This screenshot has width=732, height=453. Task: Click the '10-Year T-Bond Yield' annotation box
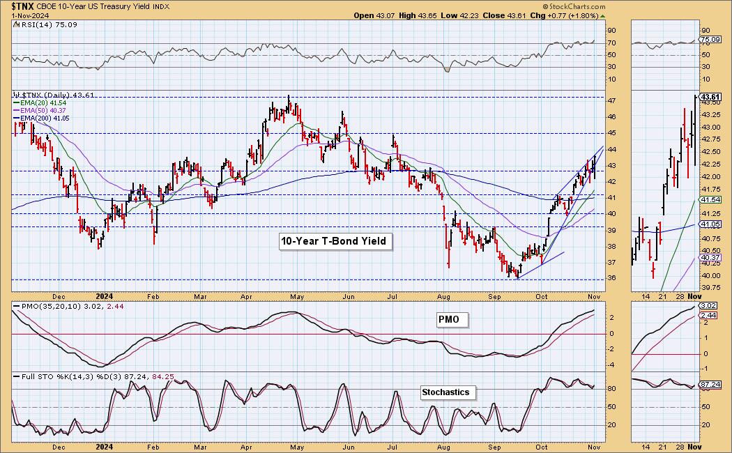click(x=335, y=241)
